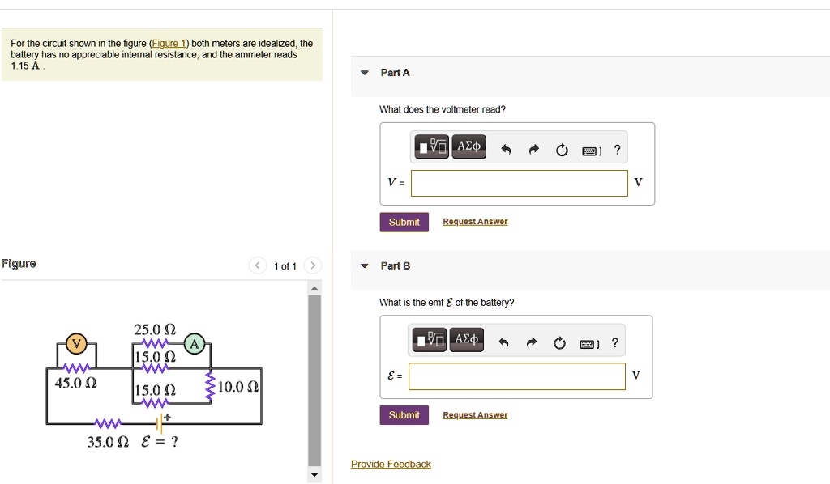Image resolution: width=830 pixels, height=484 pixels.
Task: Open the Greek symbols palette in Part A
Action: click(x=468, y=146)
